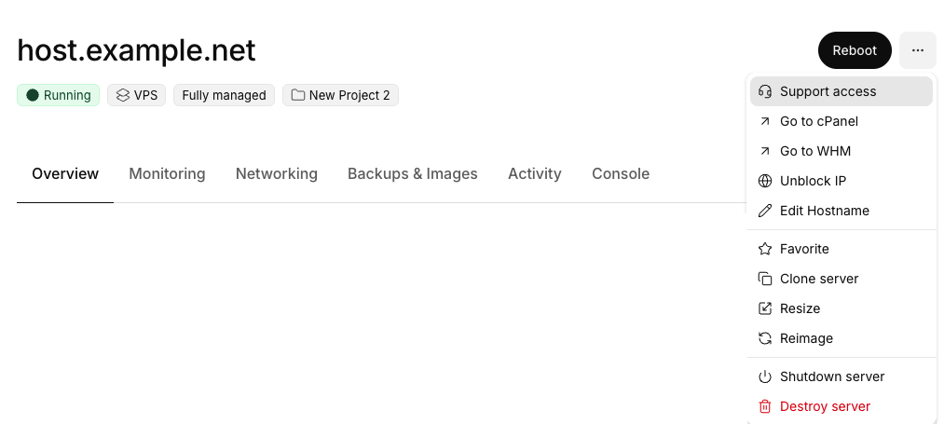The width and height of the screenshot is (944, 424).
Task: Click the red Destroy server trash icon
Action: 765,406
